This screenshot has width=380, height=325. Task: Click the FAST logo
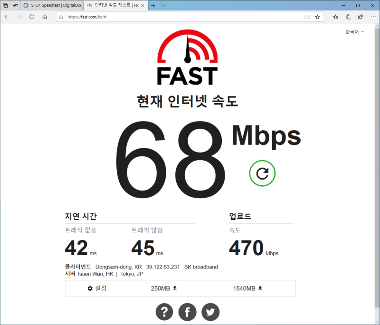tap(187, 57)
